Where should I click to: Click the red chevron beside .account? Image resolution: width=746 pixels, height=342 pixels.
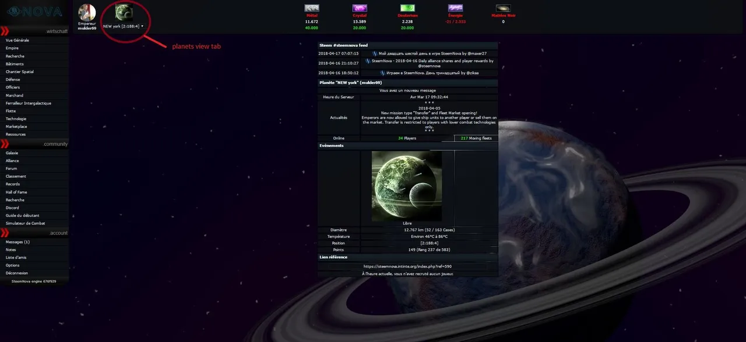click(x=5, y=233)
